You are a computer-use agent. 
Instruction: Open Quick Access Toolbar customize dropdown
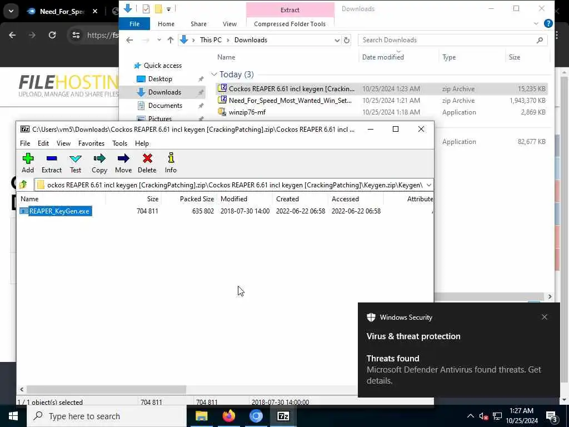point(169,9)
